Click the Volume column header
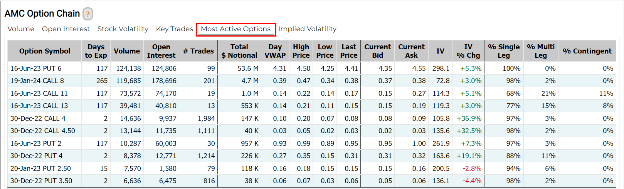 click(x=127, y=51)
